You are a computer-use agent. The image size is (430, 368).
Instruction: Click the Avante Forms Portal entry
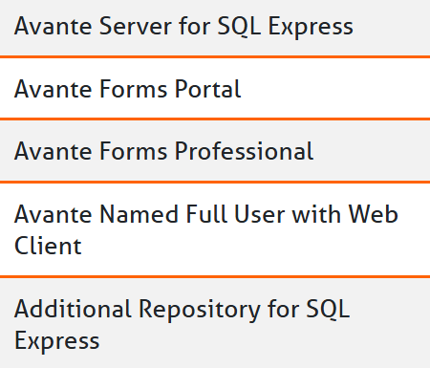point(215,88)
